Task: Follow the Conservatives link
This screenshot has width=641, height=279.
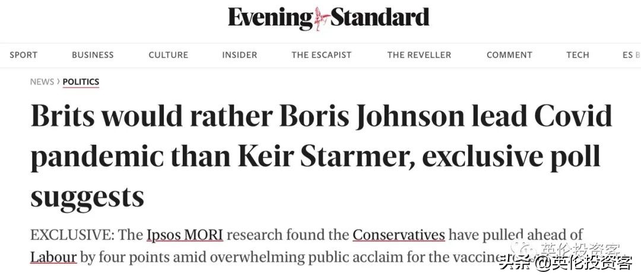Action: [x=398, y=234]
